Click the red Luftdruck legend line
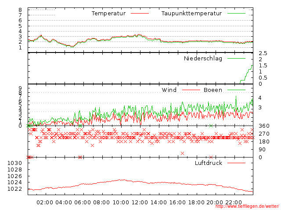Viewport: 281px width, 210px height. pos(236,163)
